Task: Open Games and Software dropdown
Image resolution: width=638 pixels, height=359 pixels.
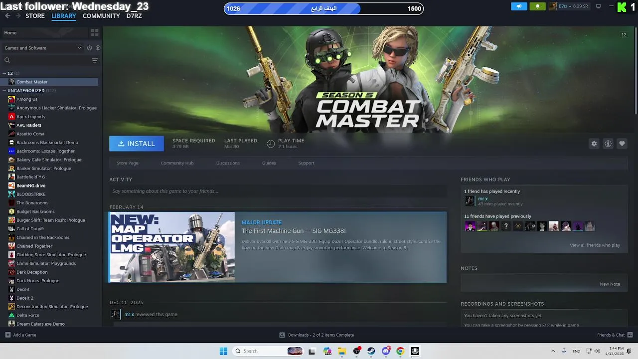Action: point(43,48)
